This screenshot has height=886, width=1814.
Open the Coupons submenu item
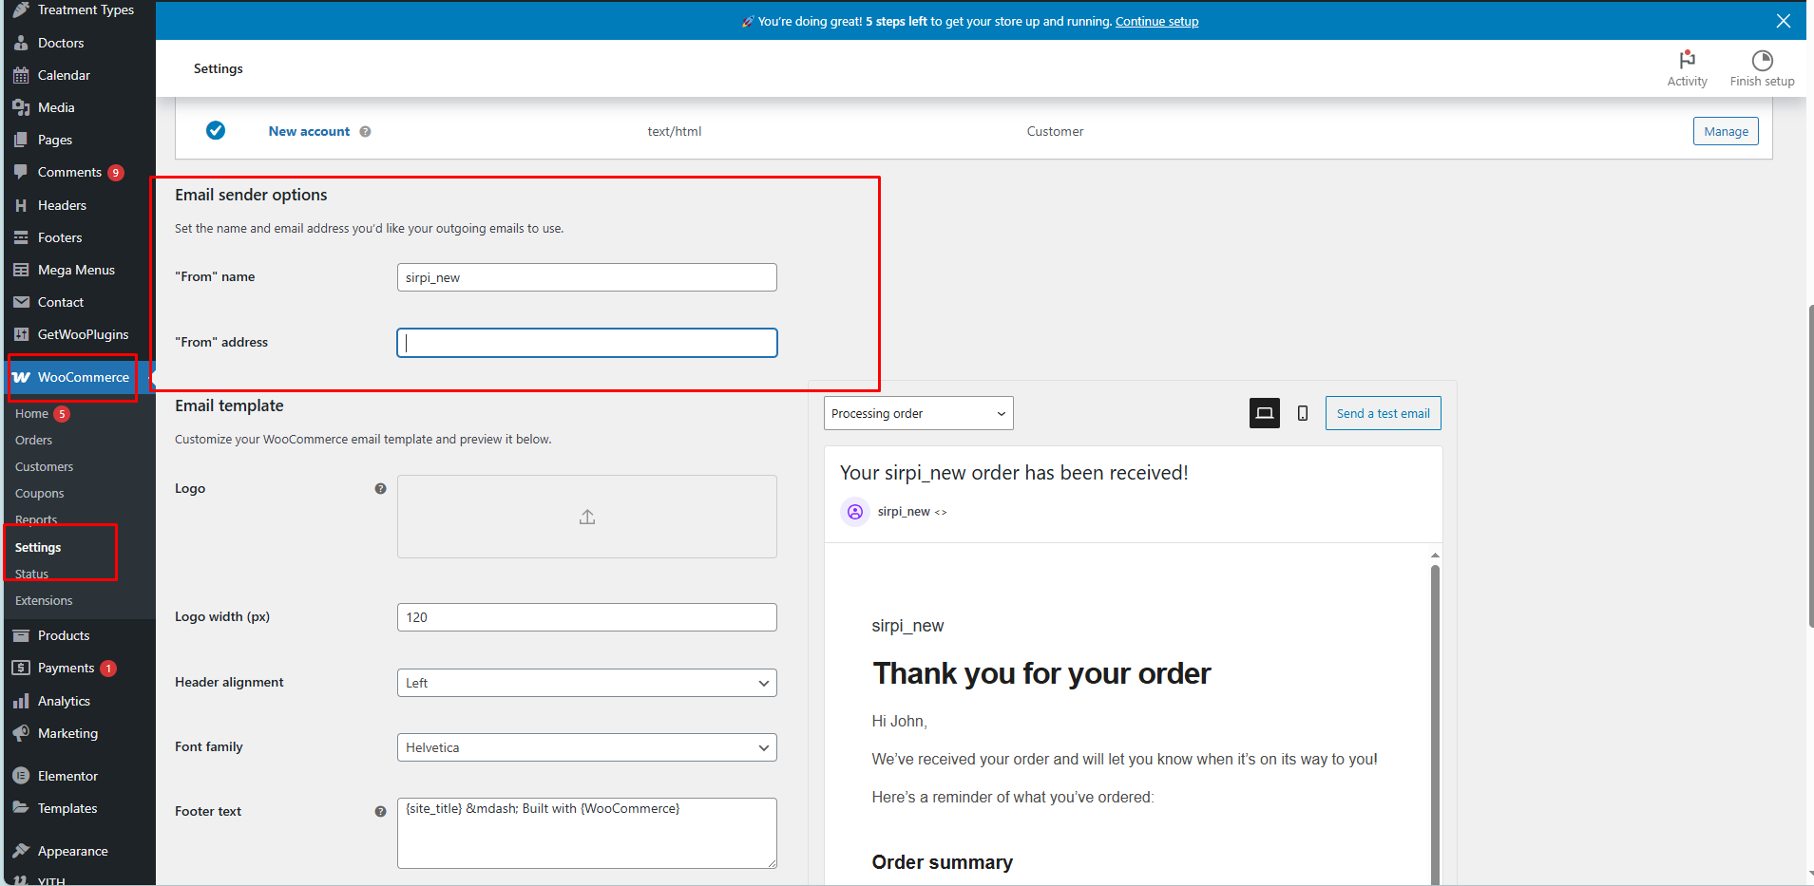[39, 493]
